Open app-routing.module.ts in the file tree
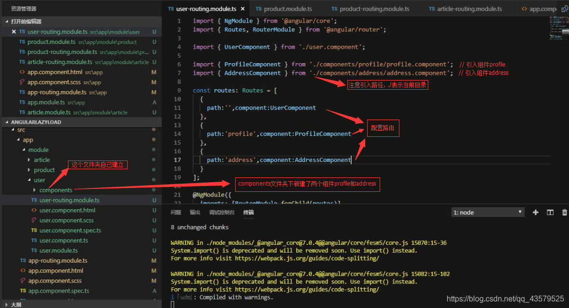This screenshot has height=308, width=569. pyautogui.click(x=81, y=261)
